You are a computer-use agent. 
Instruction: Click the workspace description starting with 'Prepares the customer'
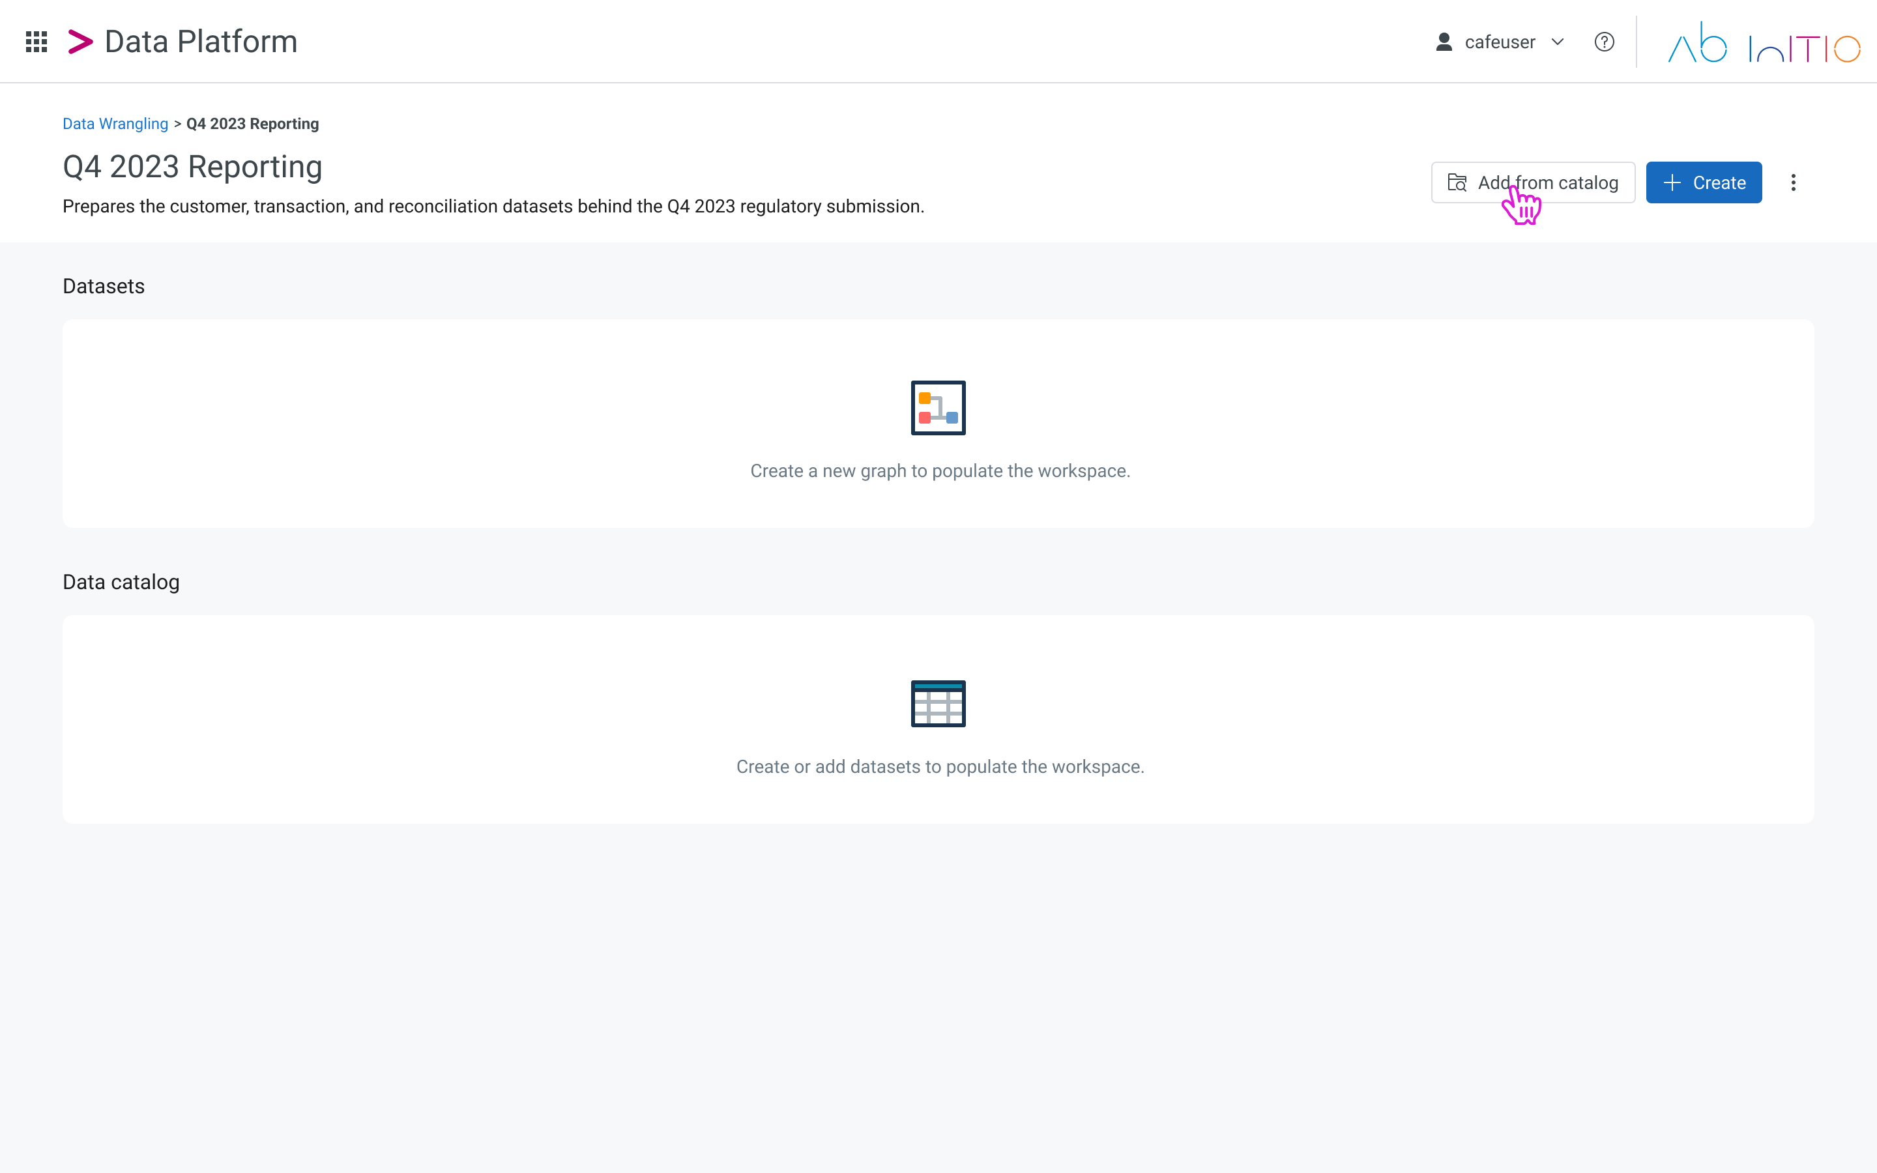(493, 207)
